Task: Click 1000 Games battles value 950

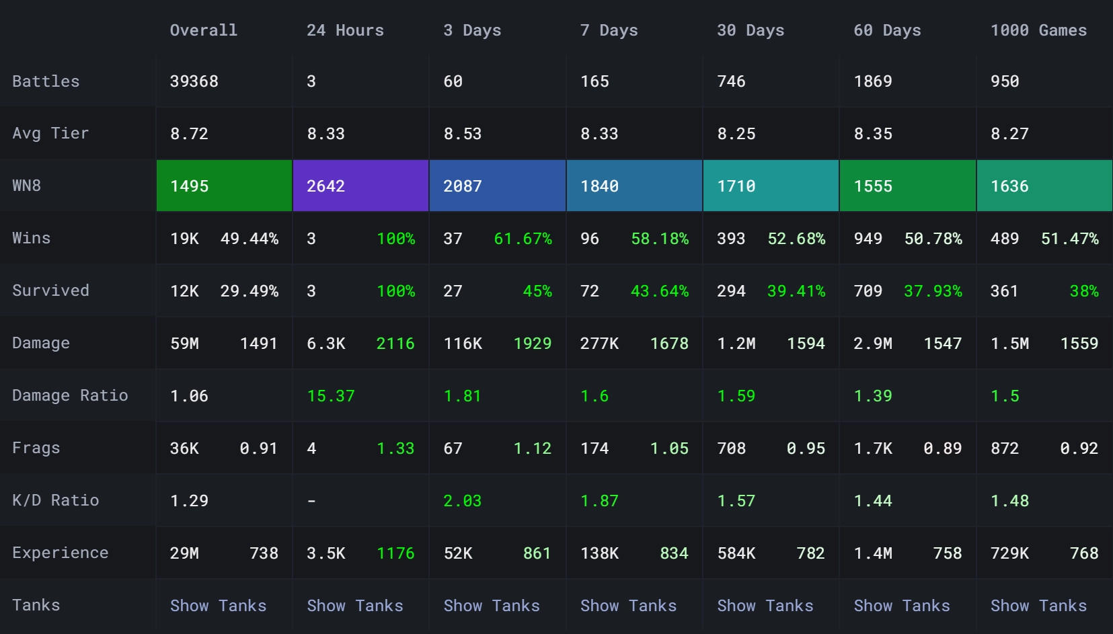Action: [1005, 81]
